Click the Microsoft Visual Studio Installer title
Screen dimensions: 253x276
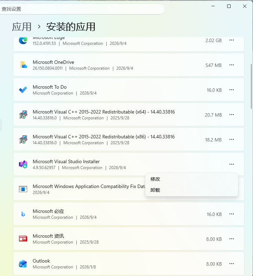click(x=66, y=161)
